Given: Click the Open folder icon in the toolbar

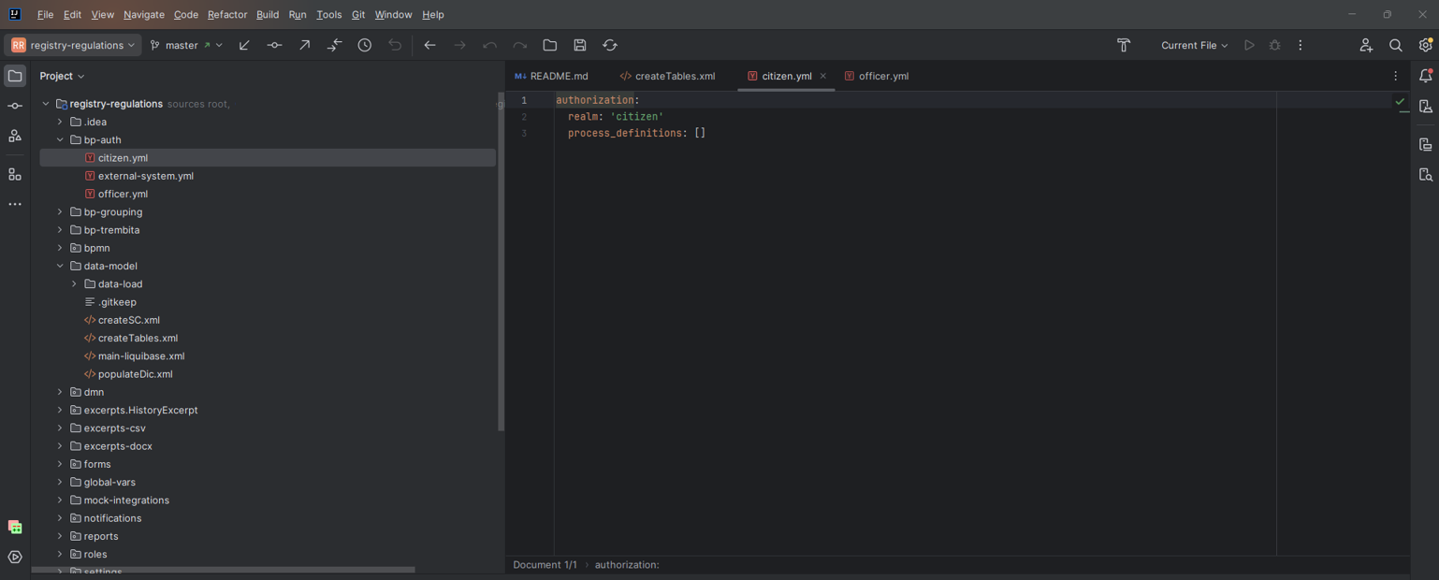Looking at the screenshot, I should pyautogui.click(x=550, y=45).
